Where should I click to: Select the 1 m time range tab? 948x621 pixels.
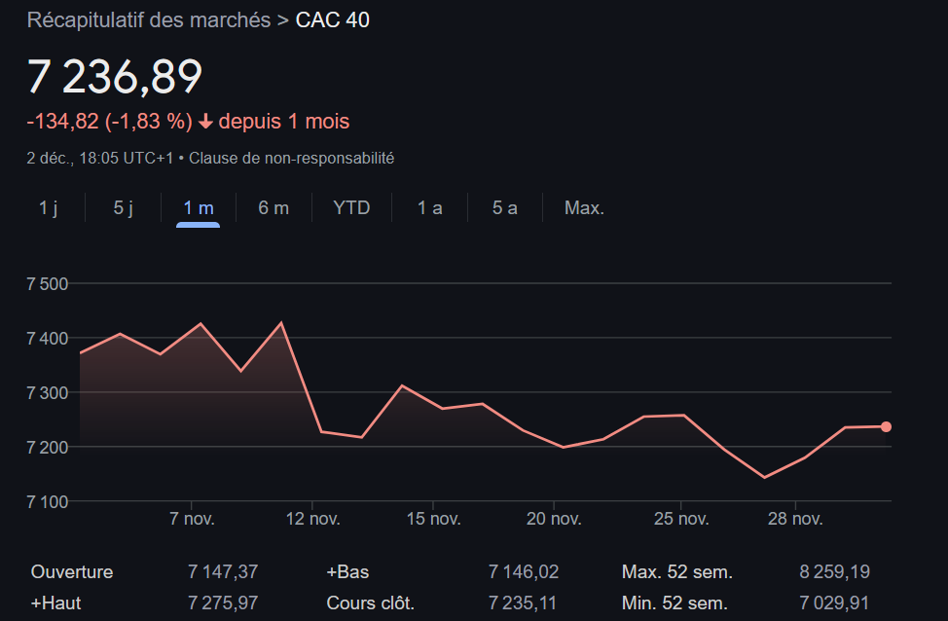(199, 208)
